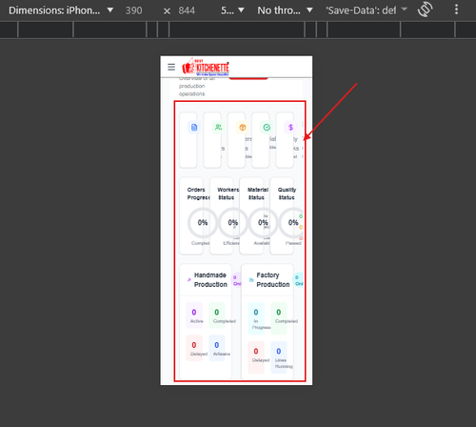Click the Delayed tile in Handmade Production
This screenshot has height=427, width=476.
point(194,348)
